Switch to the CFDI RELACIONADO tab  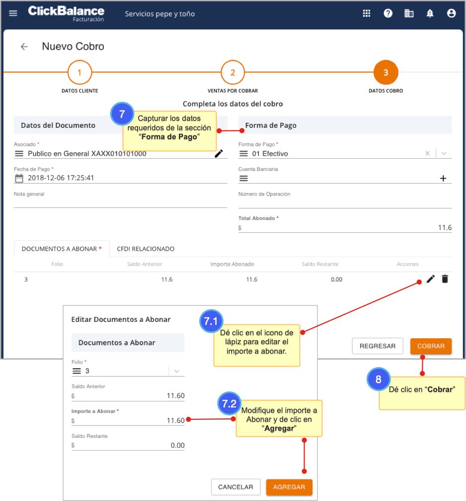(146, 249)
